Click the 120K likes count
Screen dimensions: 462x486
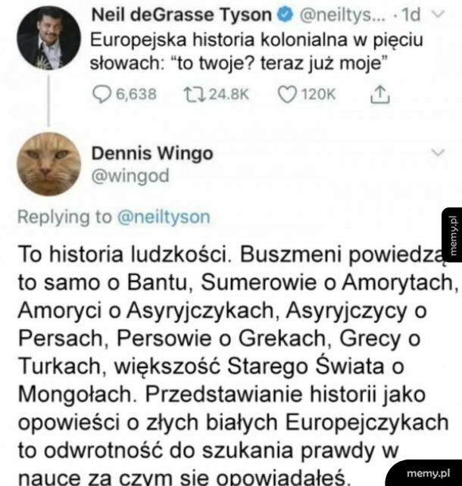[318, 94]
